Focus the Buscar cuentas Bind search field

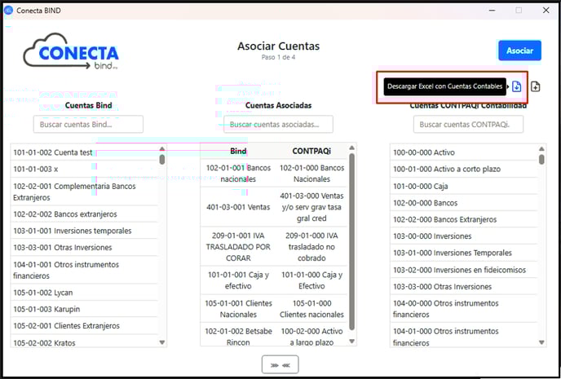(x=88, y=124)
